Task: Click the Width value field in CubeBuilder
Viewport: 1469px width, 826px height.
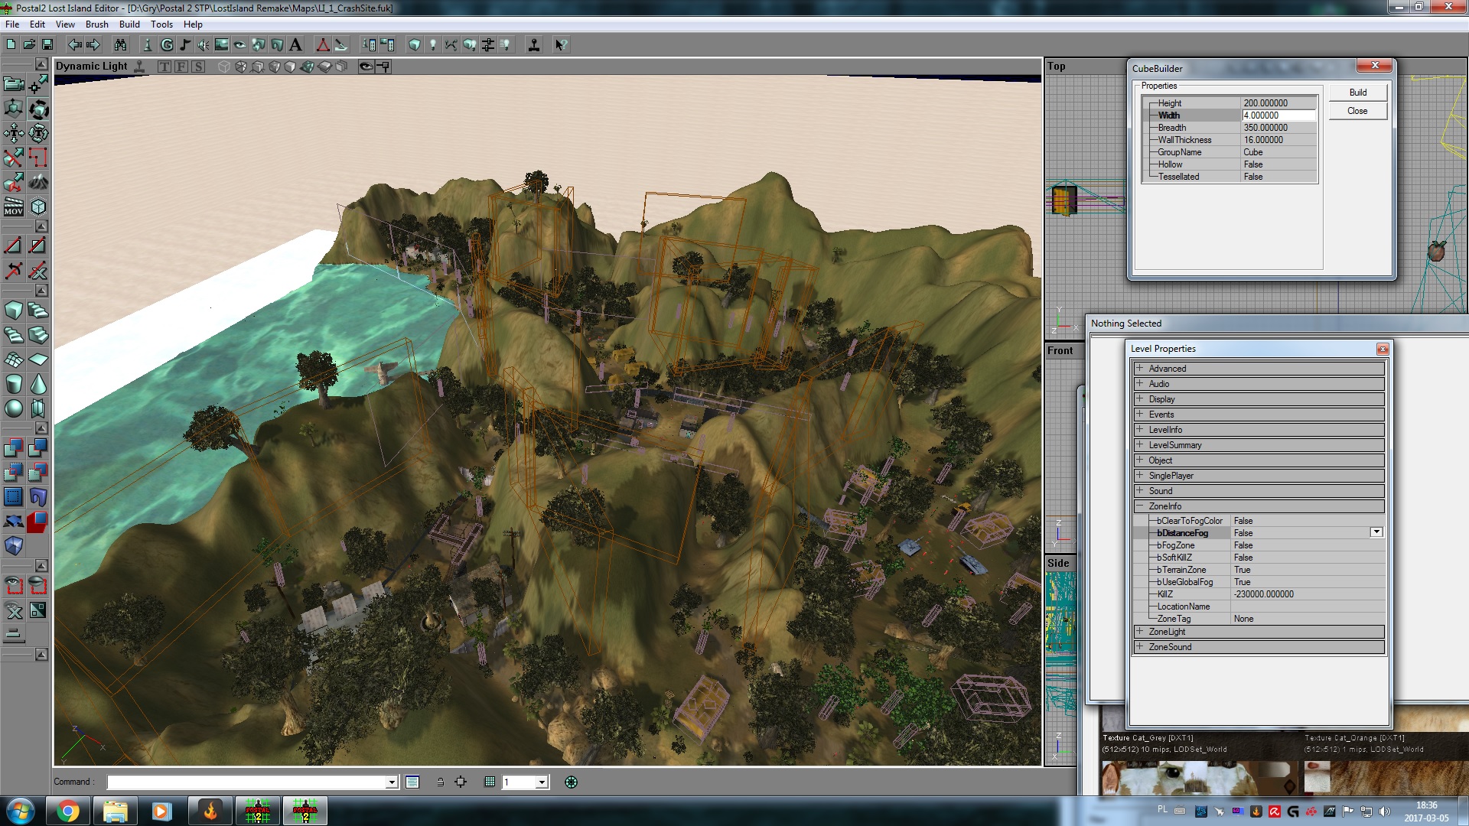Action: click(x=1278, y=115)
